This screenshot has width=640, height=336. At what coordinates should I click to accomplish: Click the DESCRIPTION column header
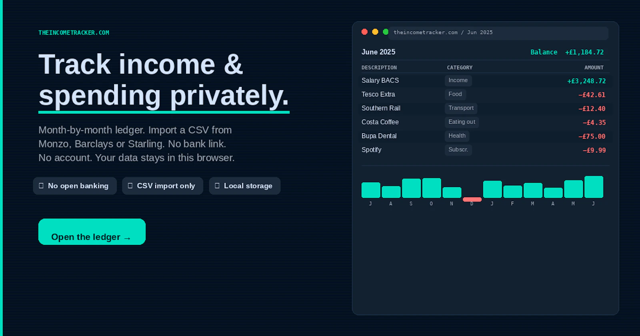379,68
